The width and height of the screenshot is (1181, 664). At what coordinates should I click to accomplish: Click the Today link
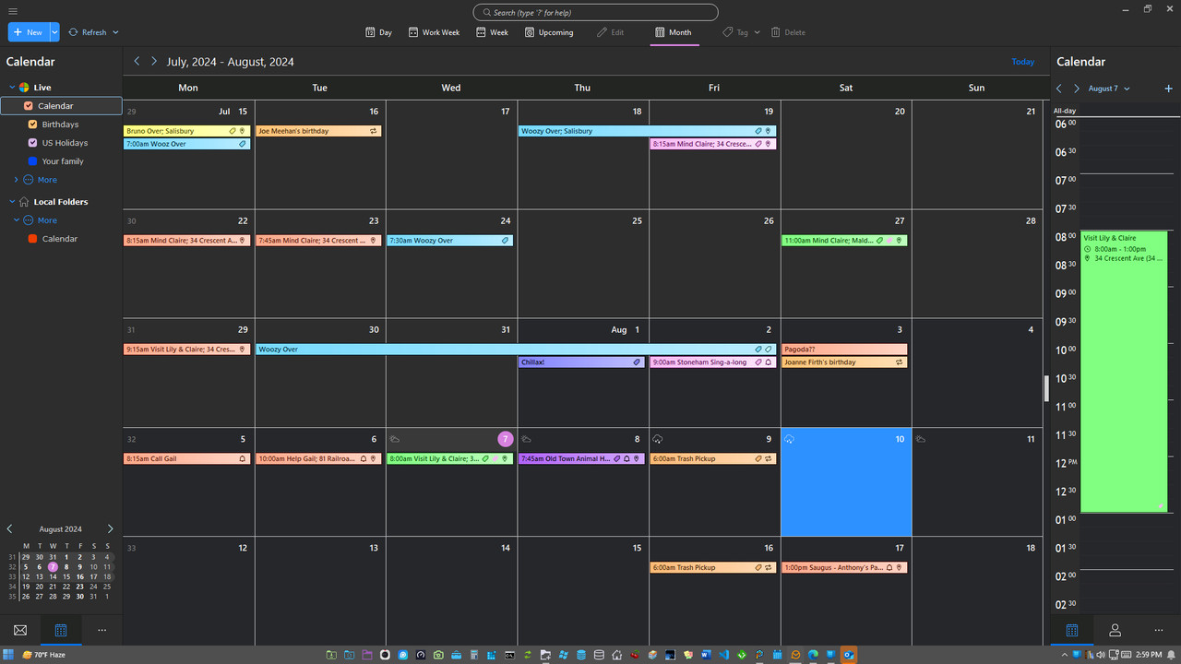coord(1022,61)
